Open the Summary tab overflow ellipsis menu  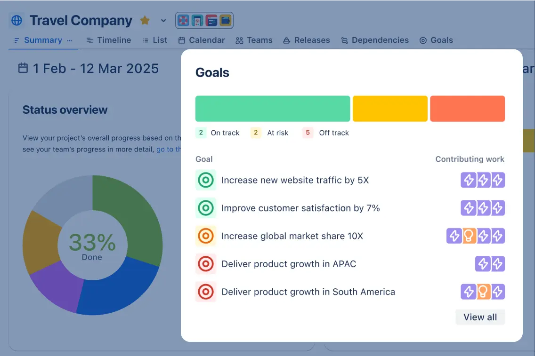[68, 40]
